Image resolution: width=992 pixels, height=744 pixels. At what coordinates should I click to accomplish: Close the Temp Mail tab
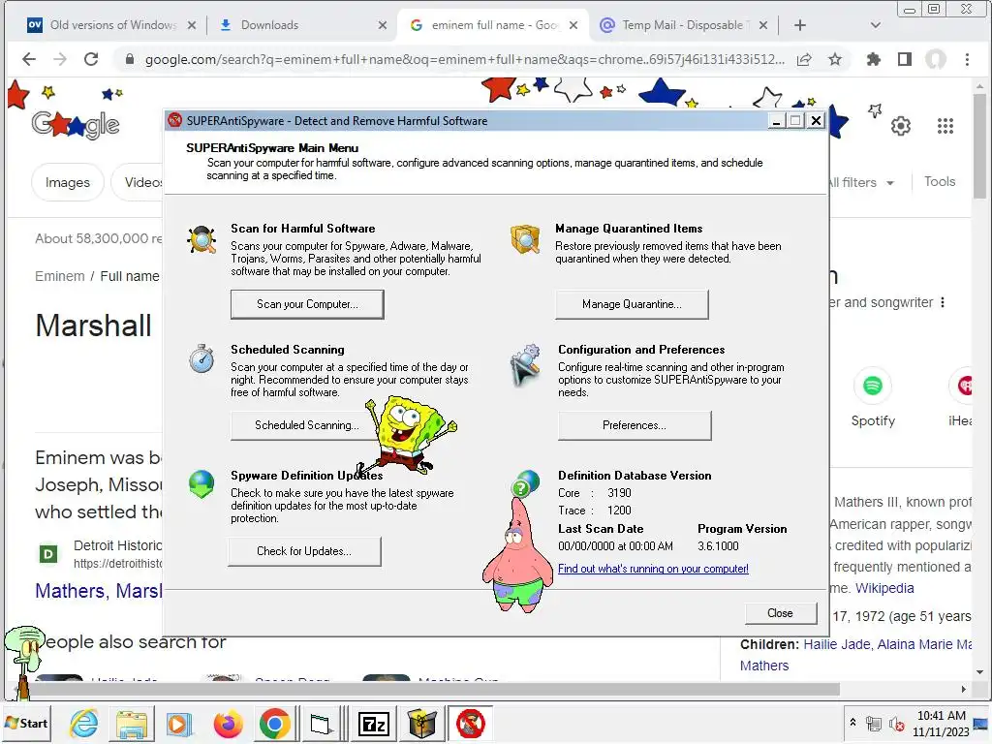[763, 25]
